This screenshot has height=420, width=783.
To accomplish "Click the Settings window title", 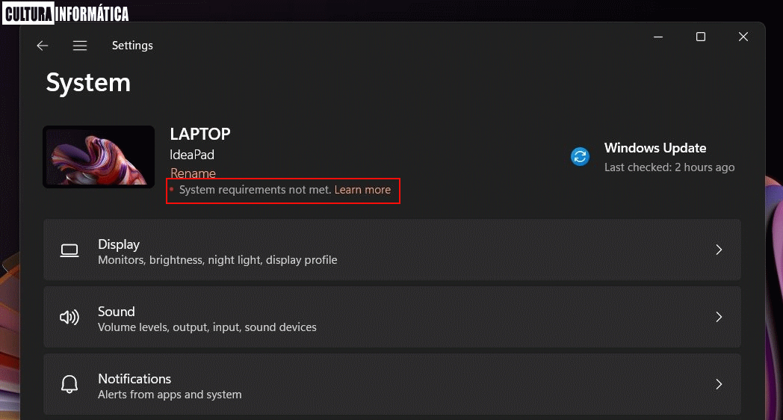I will pos(132,46).
